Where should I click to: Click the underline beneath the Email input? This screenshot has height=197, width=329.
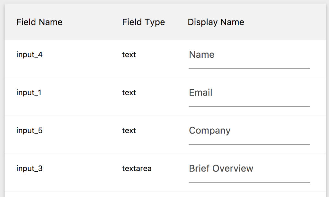(x=249, y=106)
